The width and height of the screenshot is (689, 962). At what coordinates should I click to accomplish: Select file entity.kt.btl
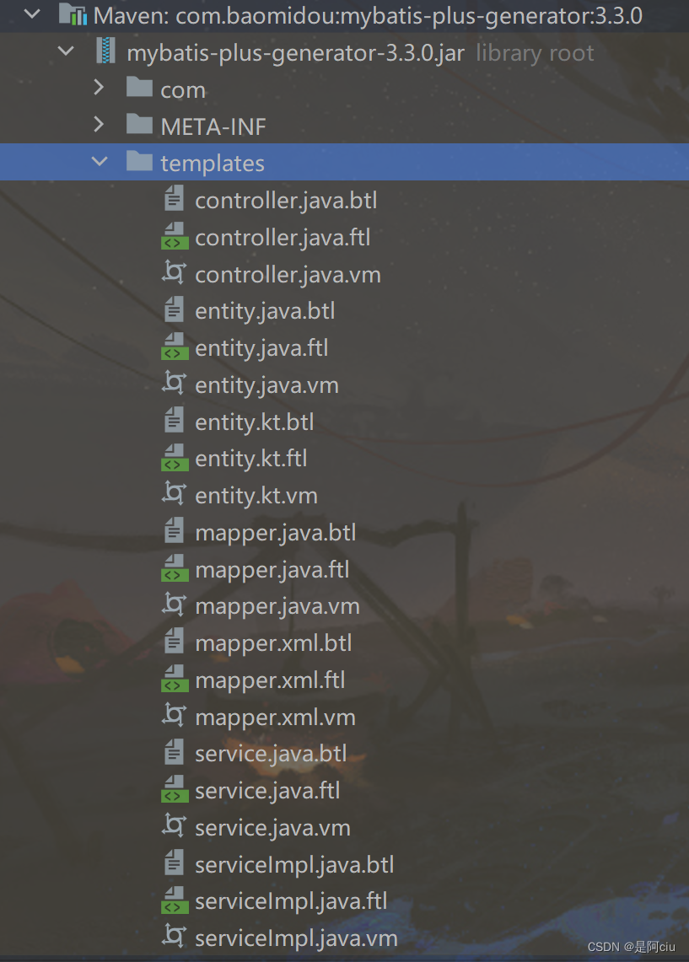click(x=255, y=422)
